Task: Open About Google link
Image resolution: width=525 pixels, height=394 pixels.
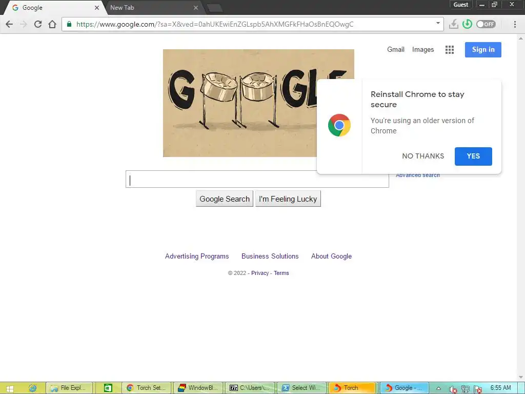Action: (331, 257)
